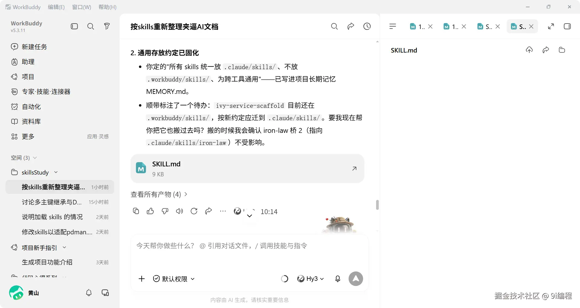Close the first '1..' file tab

(430, 27)
